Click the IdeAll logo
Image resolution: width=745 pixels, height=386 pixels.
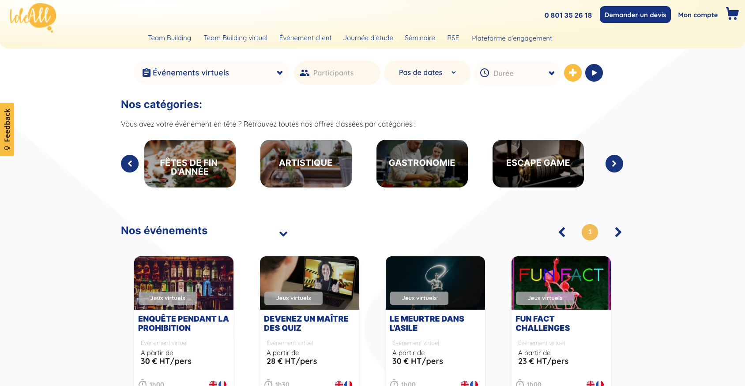point(33,18)
